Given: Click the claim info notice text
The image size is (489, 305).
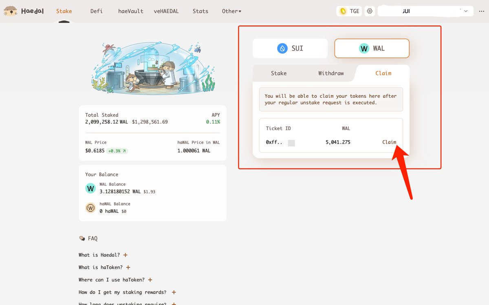Looking at the screenshot, I should click(x=330, y=99).
